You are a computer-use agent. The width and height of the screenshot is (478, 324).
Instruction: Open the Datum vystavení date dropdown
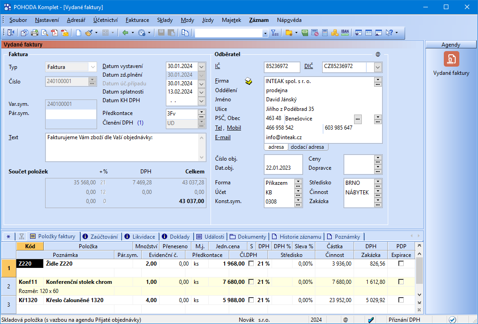pos(202,66)
